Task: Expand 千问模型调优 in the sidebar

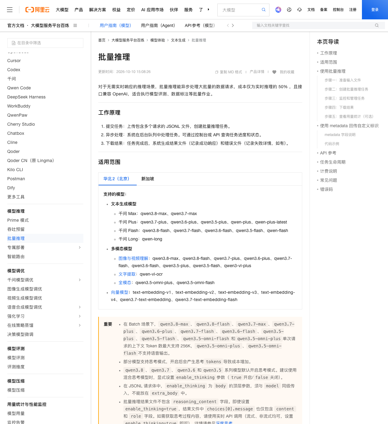Action: pyautogui.click(x=80, y=280)
